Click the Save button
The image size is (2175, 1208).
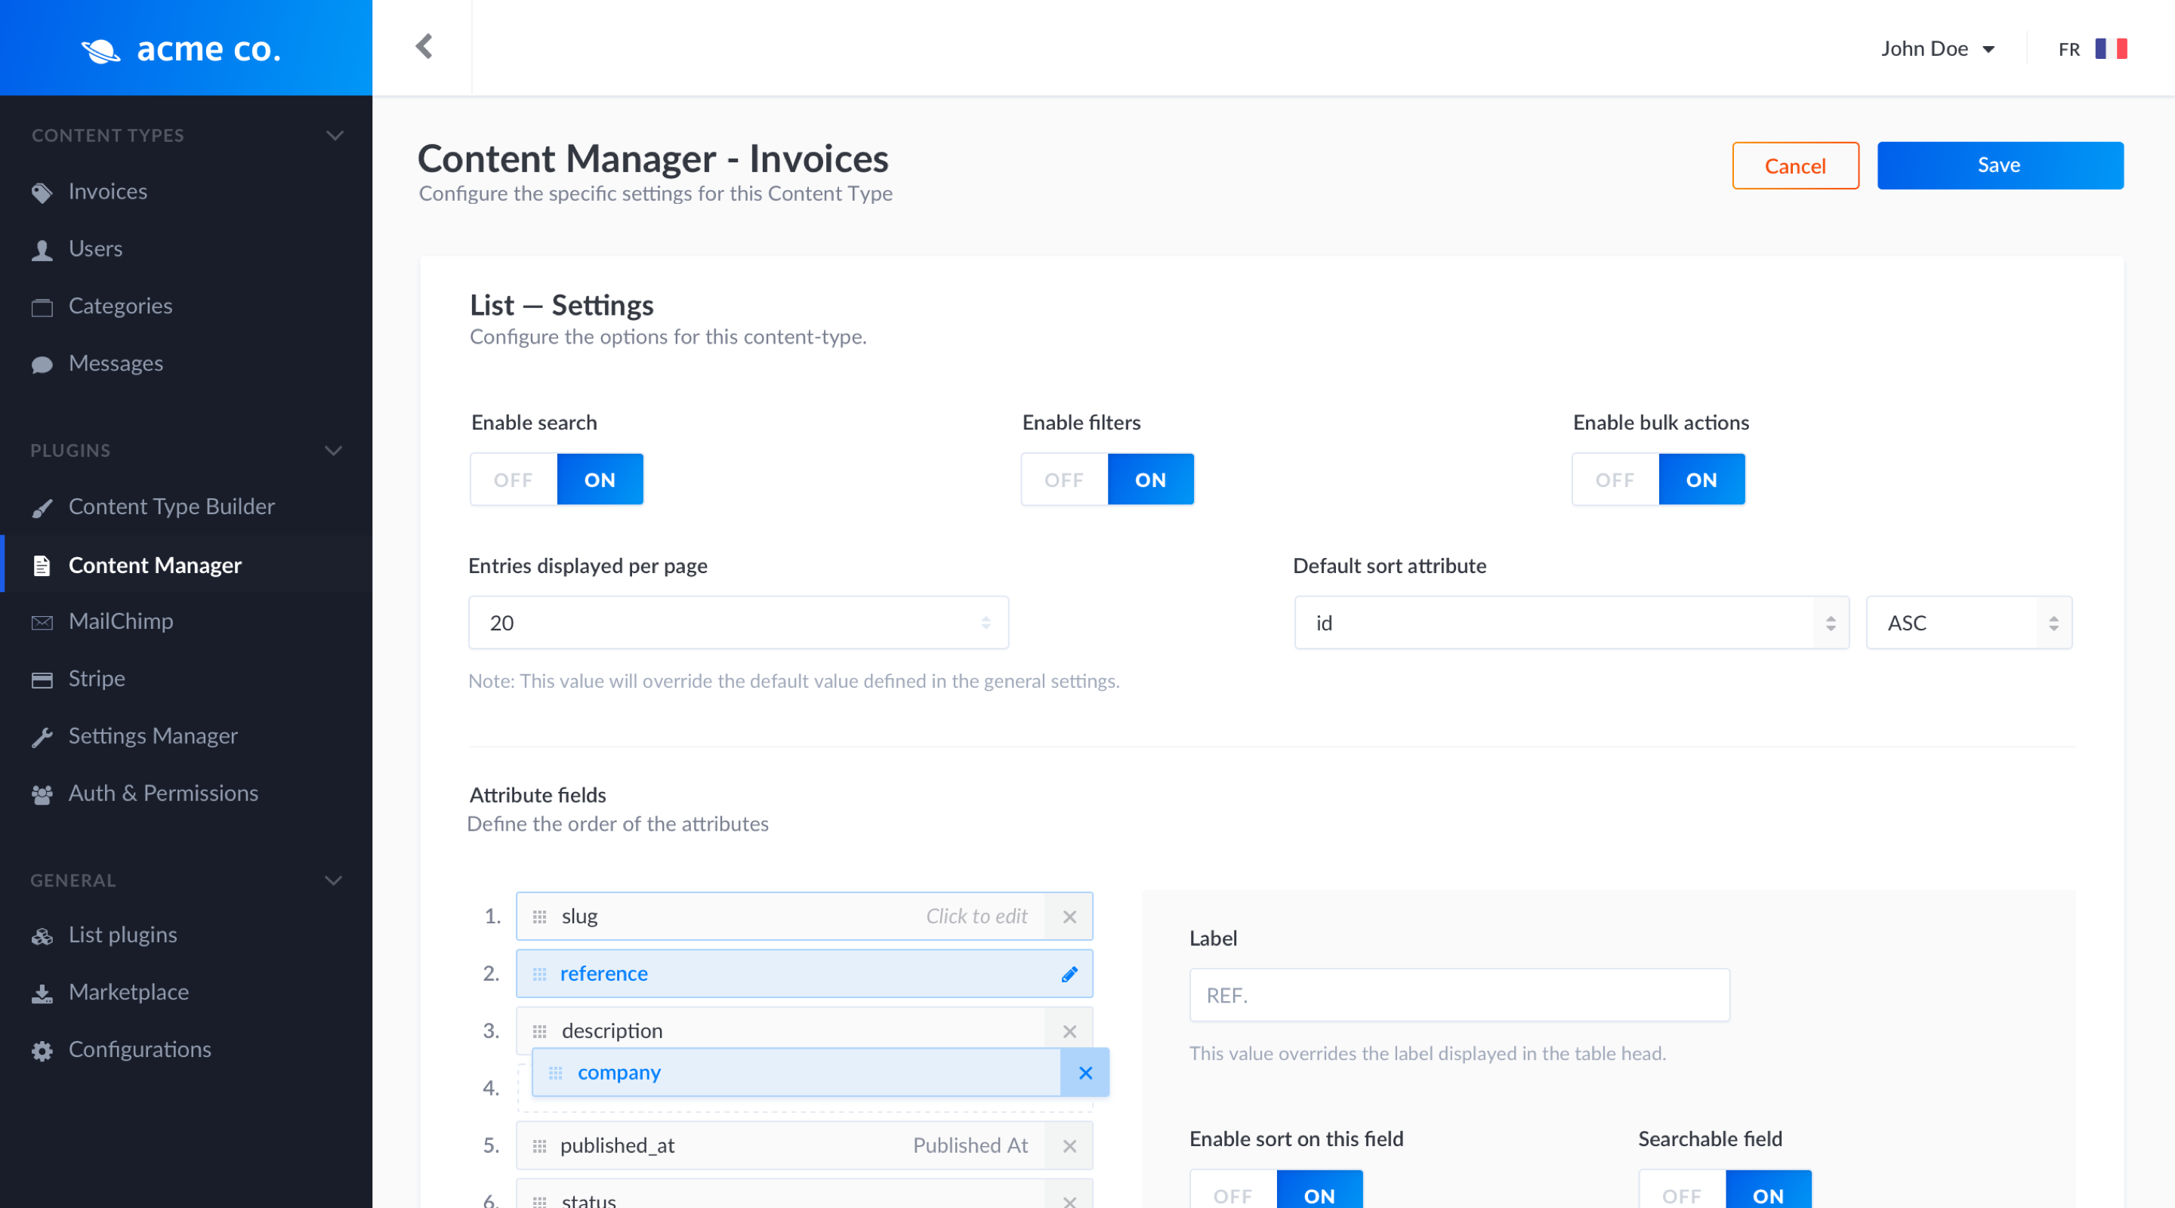(x=1998, y=165)
